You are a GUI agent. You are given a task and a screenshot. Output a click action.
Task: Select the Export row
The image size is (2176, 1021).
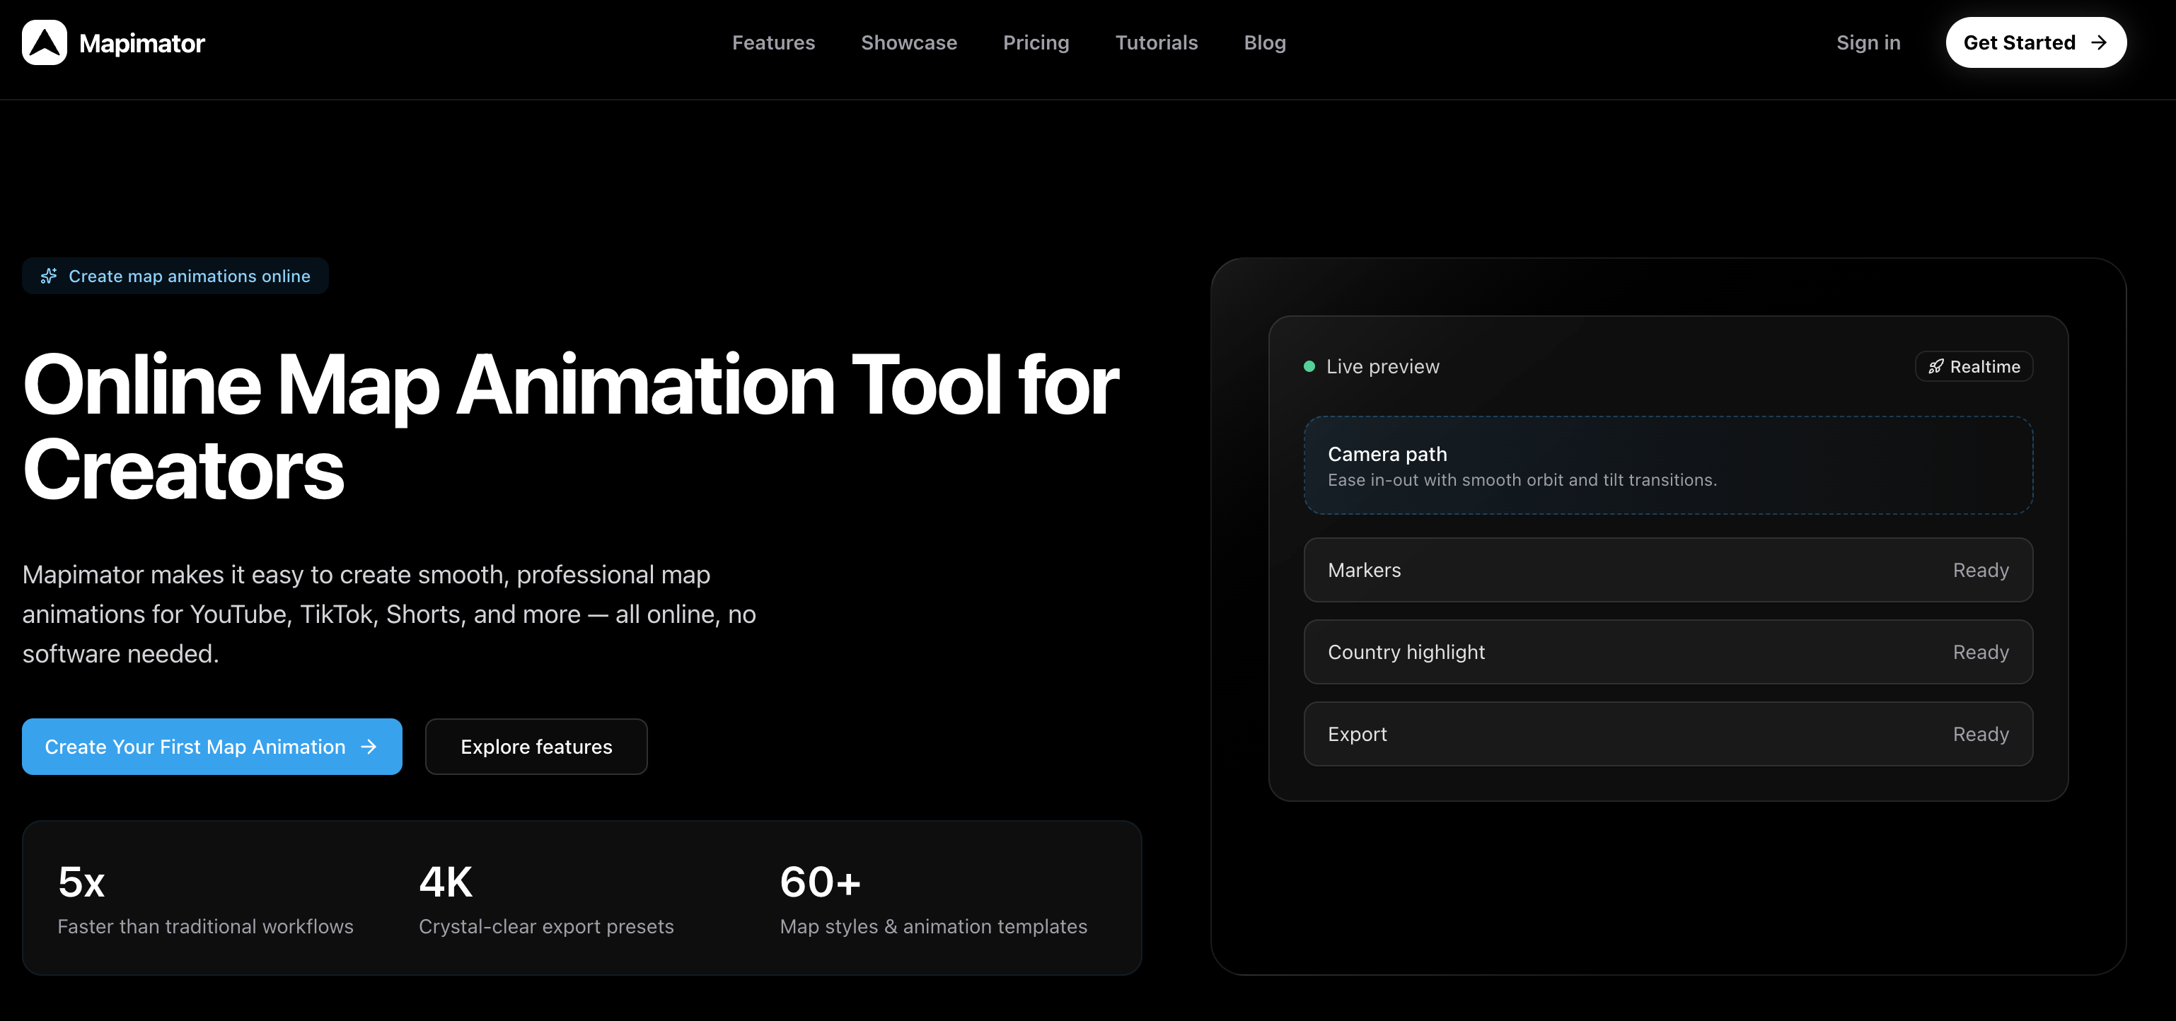1667,734
